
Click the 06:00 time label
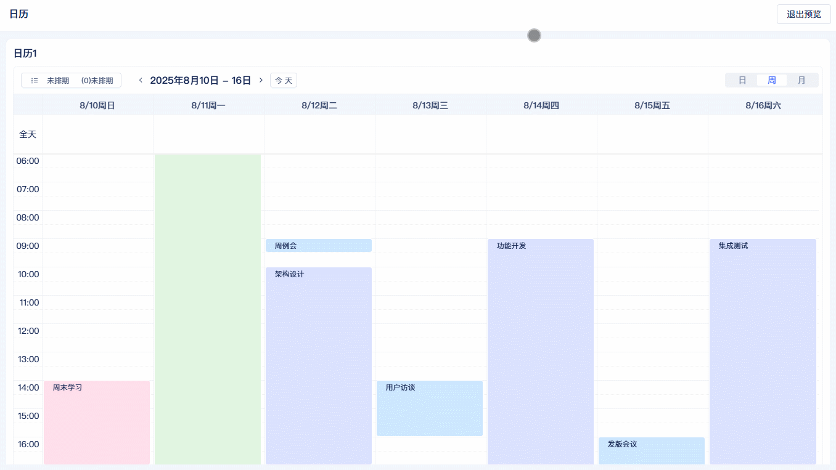(x=28, y=161)
